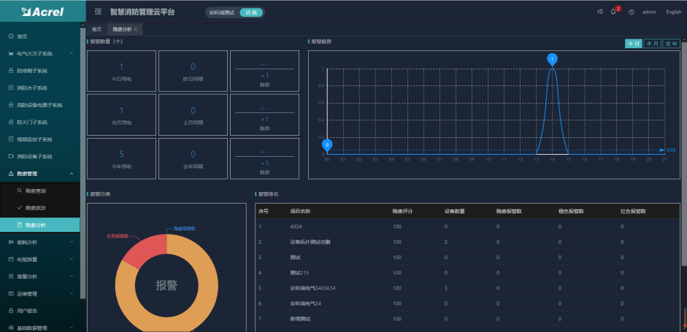Select the 设备拓扑测试勿删 table row
The width and height of the screenshot is (687, 332).
[x=310, y=242]
